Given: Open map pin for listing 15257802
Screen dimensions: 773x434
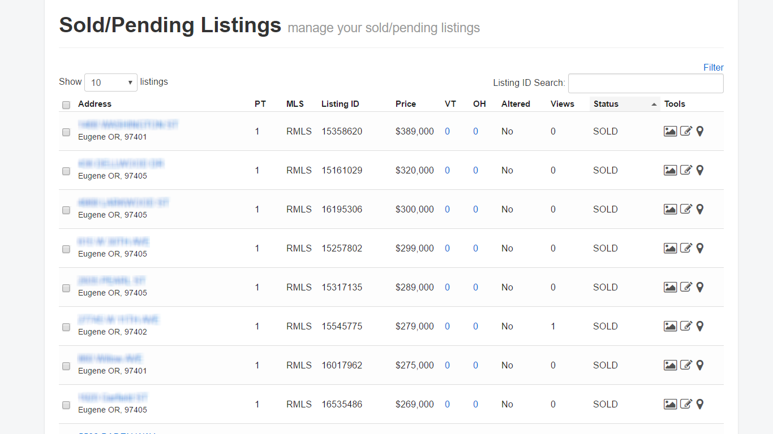Looking at the screenshot, I should pos(700,248).
